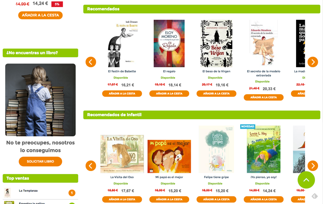The height and width of the screenshot is (204, 323).
Task: Click the small gray tag icon at the bottom right corner
Action: coord(315,196)
